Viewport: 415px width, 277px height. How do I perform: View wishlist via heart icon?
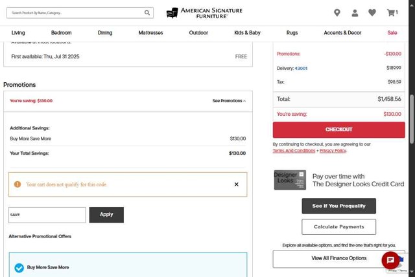point(372,12)
